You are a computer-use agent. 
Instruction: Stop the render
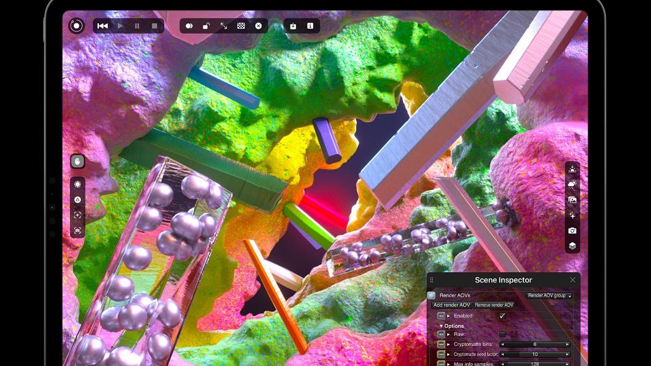coord(154,26)
